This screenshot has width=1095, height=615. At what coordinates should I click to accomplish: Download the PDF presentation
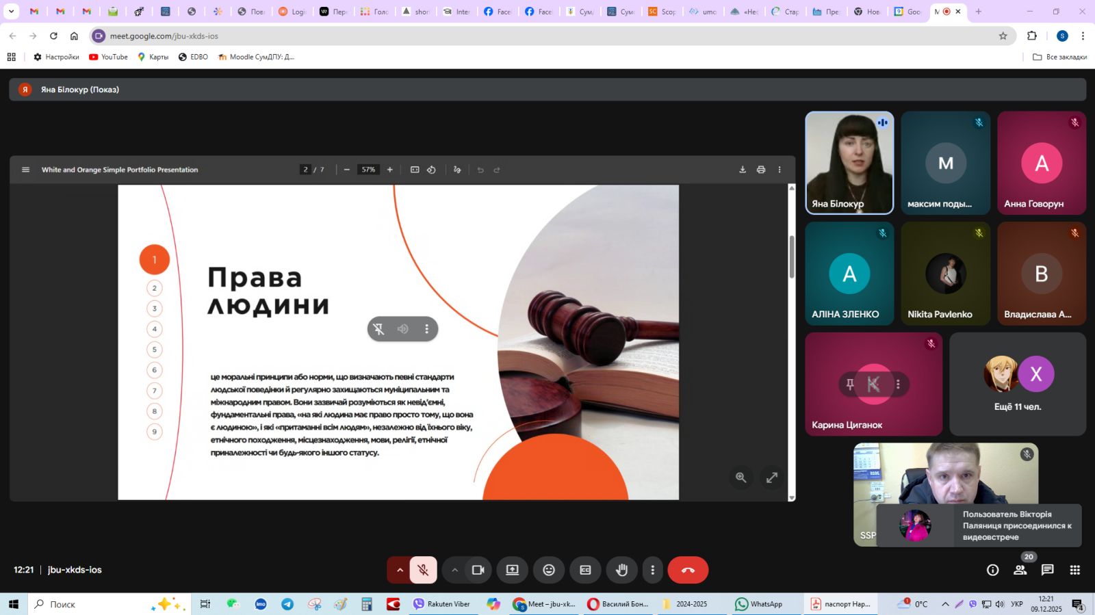[743, 170]
